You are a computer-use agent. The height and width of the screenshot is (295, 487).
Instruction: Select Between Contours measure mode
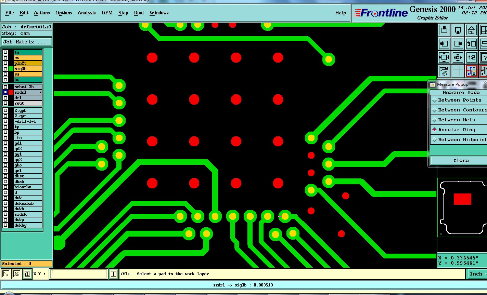(459, 110)
